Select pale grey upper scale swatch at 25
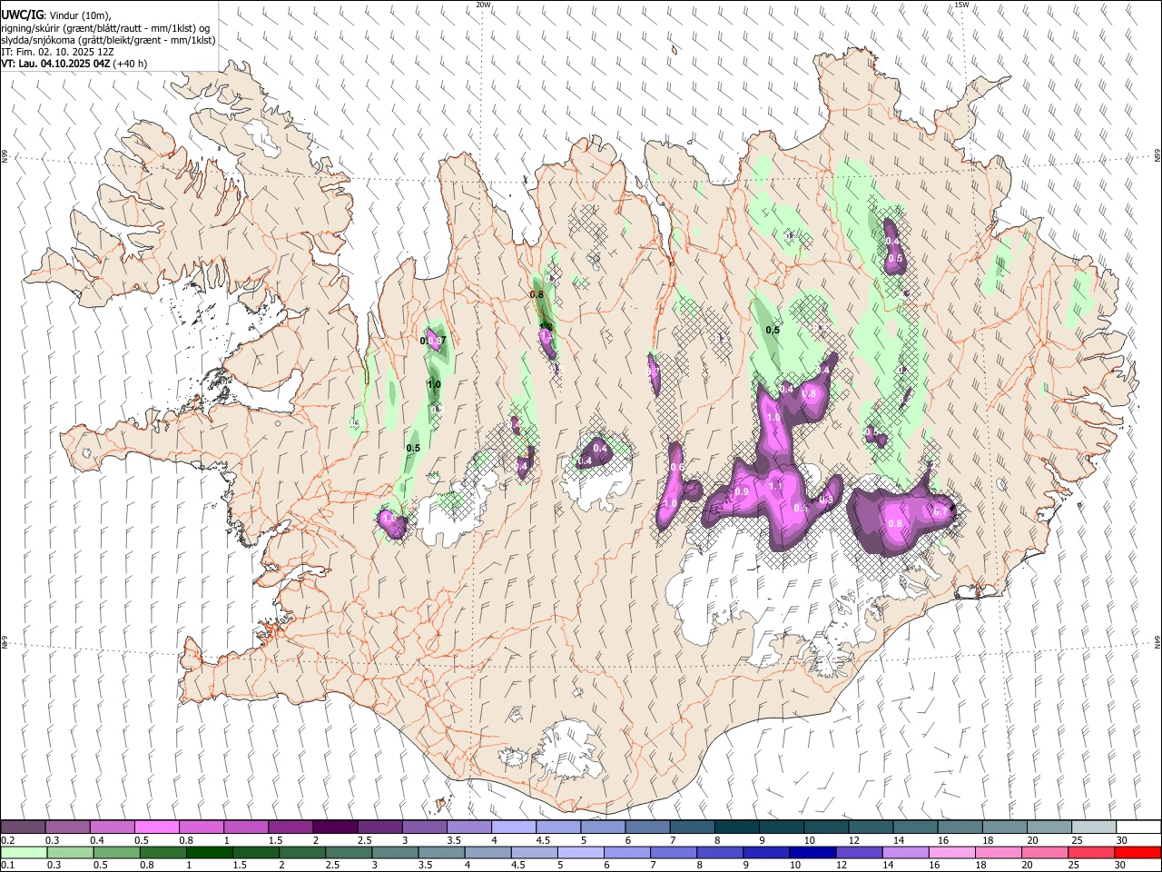The height and width of the screenshot is (872, 1162). tap(1093, 827)
